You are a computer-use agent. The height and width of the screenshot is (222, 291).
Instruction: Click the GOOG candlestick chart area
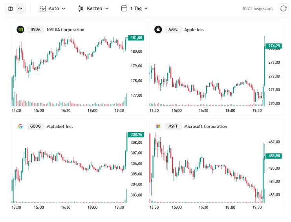(x=70, y=168)
